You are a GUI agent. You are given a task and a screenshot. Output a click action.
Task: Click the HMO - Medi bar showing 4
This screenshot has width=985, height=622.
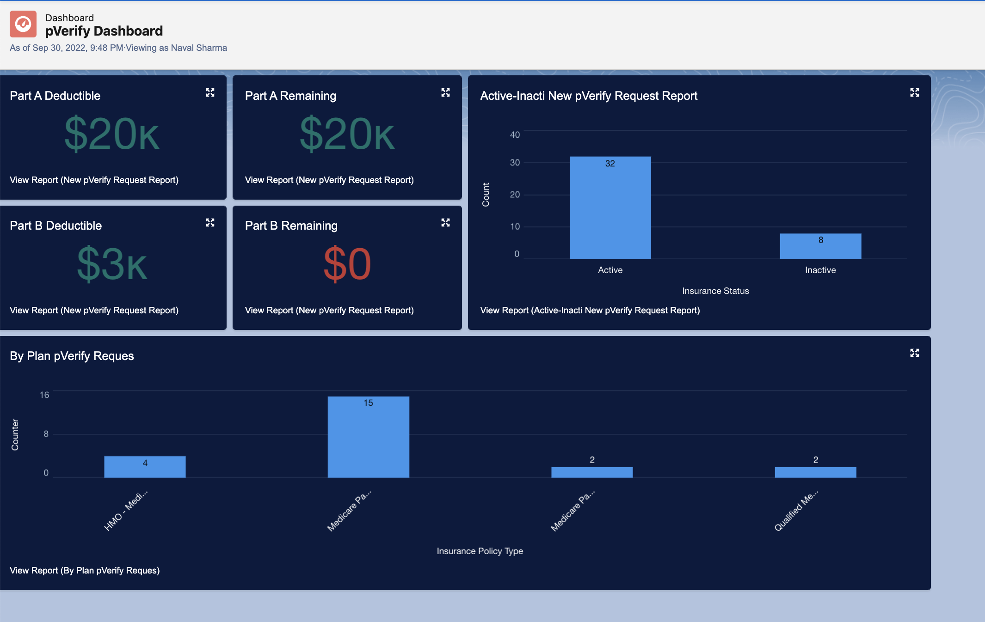pos(145,467)
